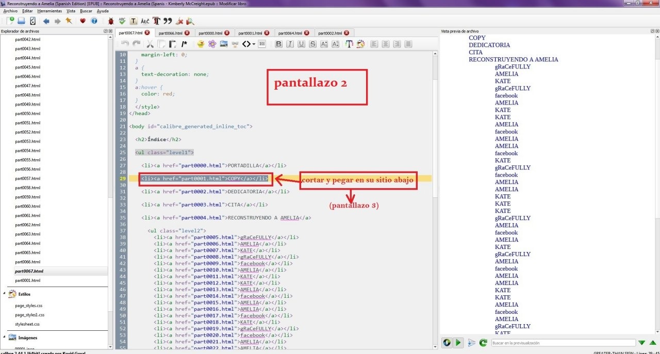
Task: Click the Underline U formatting icon
Action: point(302,44)
